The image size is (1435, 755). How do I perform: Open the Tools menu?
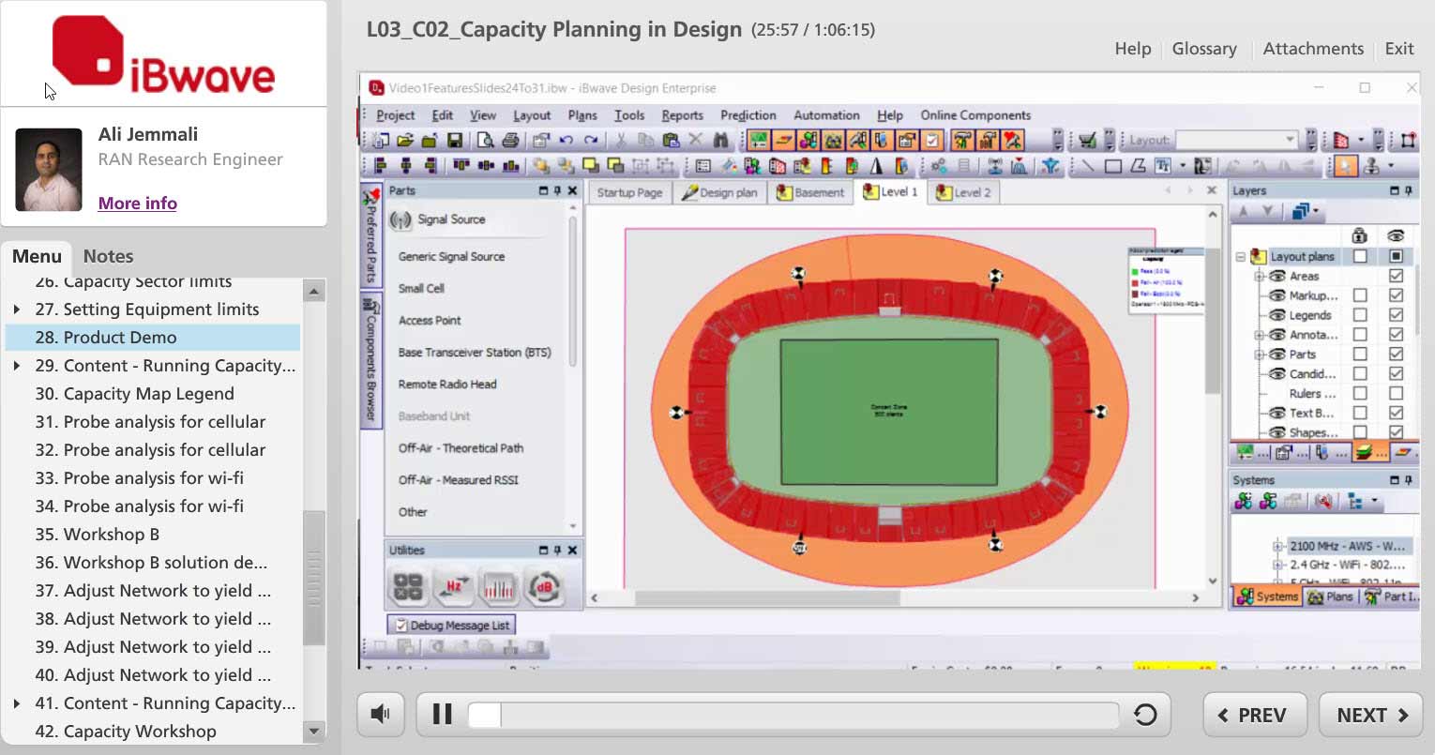click(629, 115)
